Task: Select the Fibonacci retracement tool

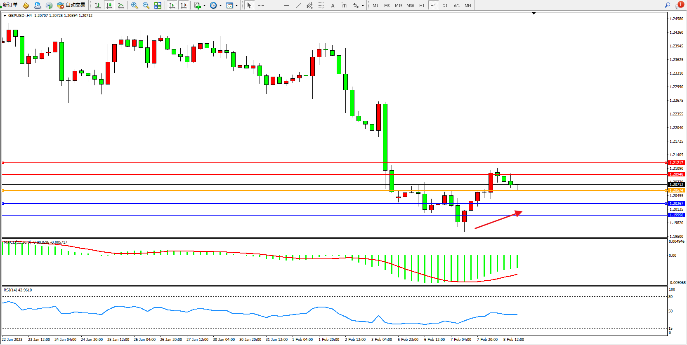Action: 321,5
